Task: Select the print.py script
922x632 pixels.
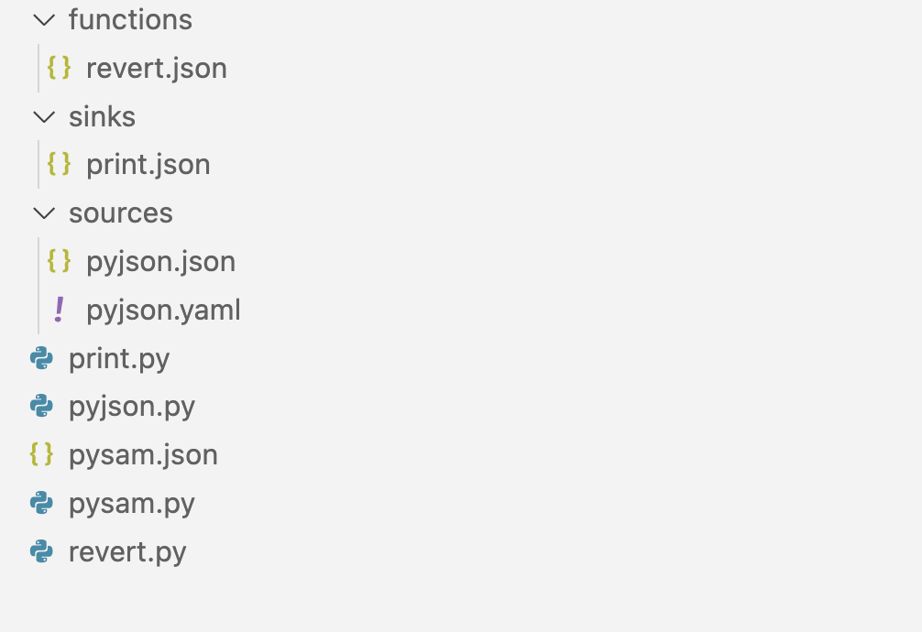Action: (119, 358)
